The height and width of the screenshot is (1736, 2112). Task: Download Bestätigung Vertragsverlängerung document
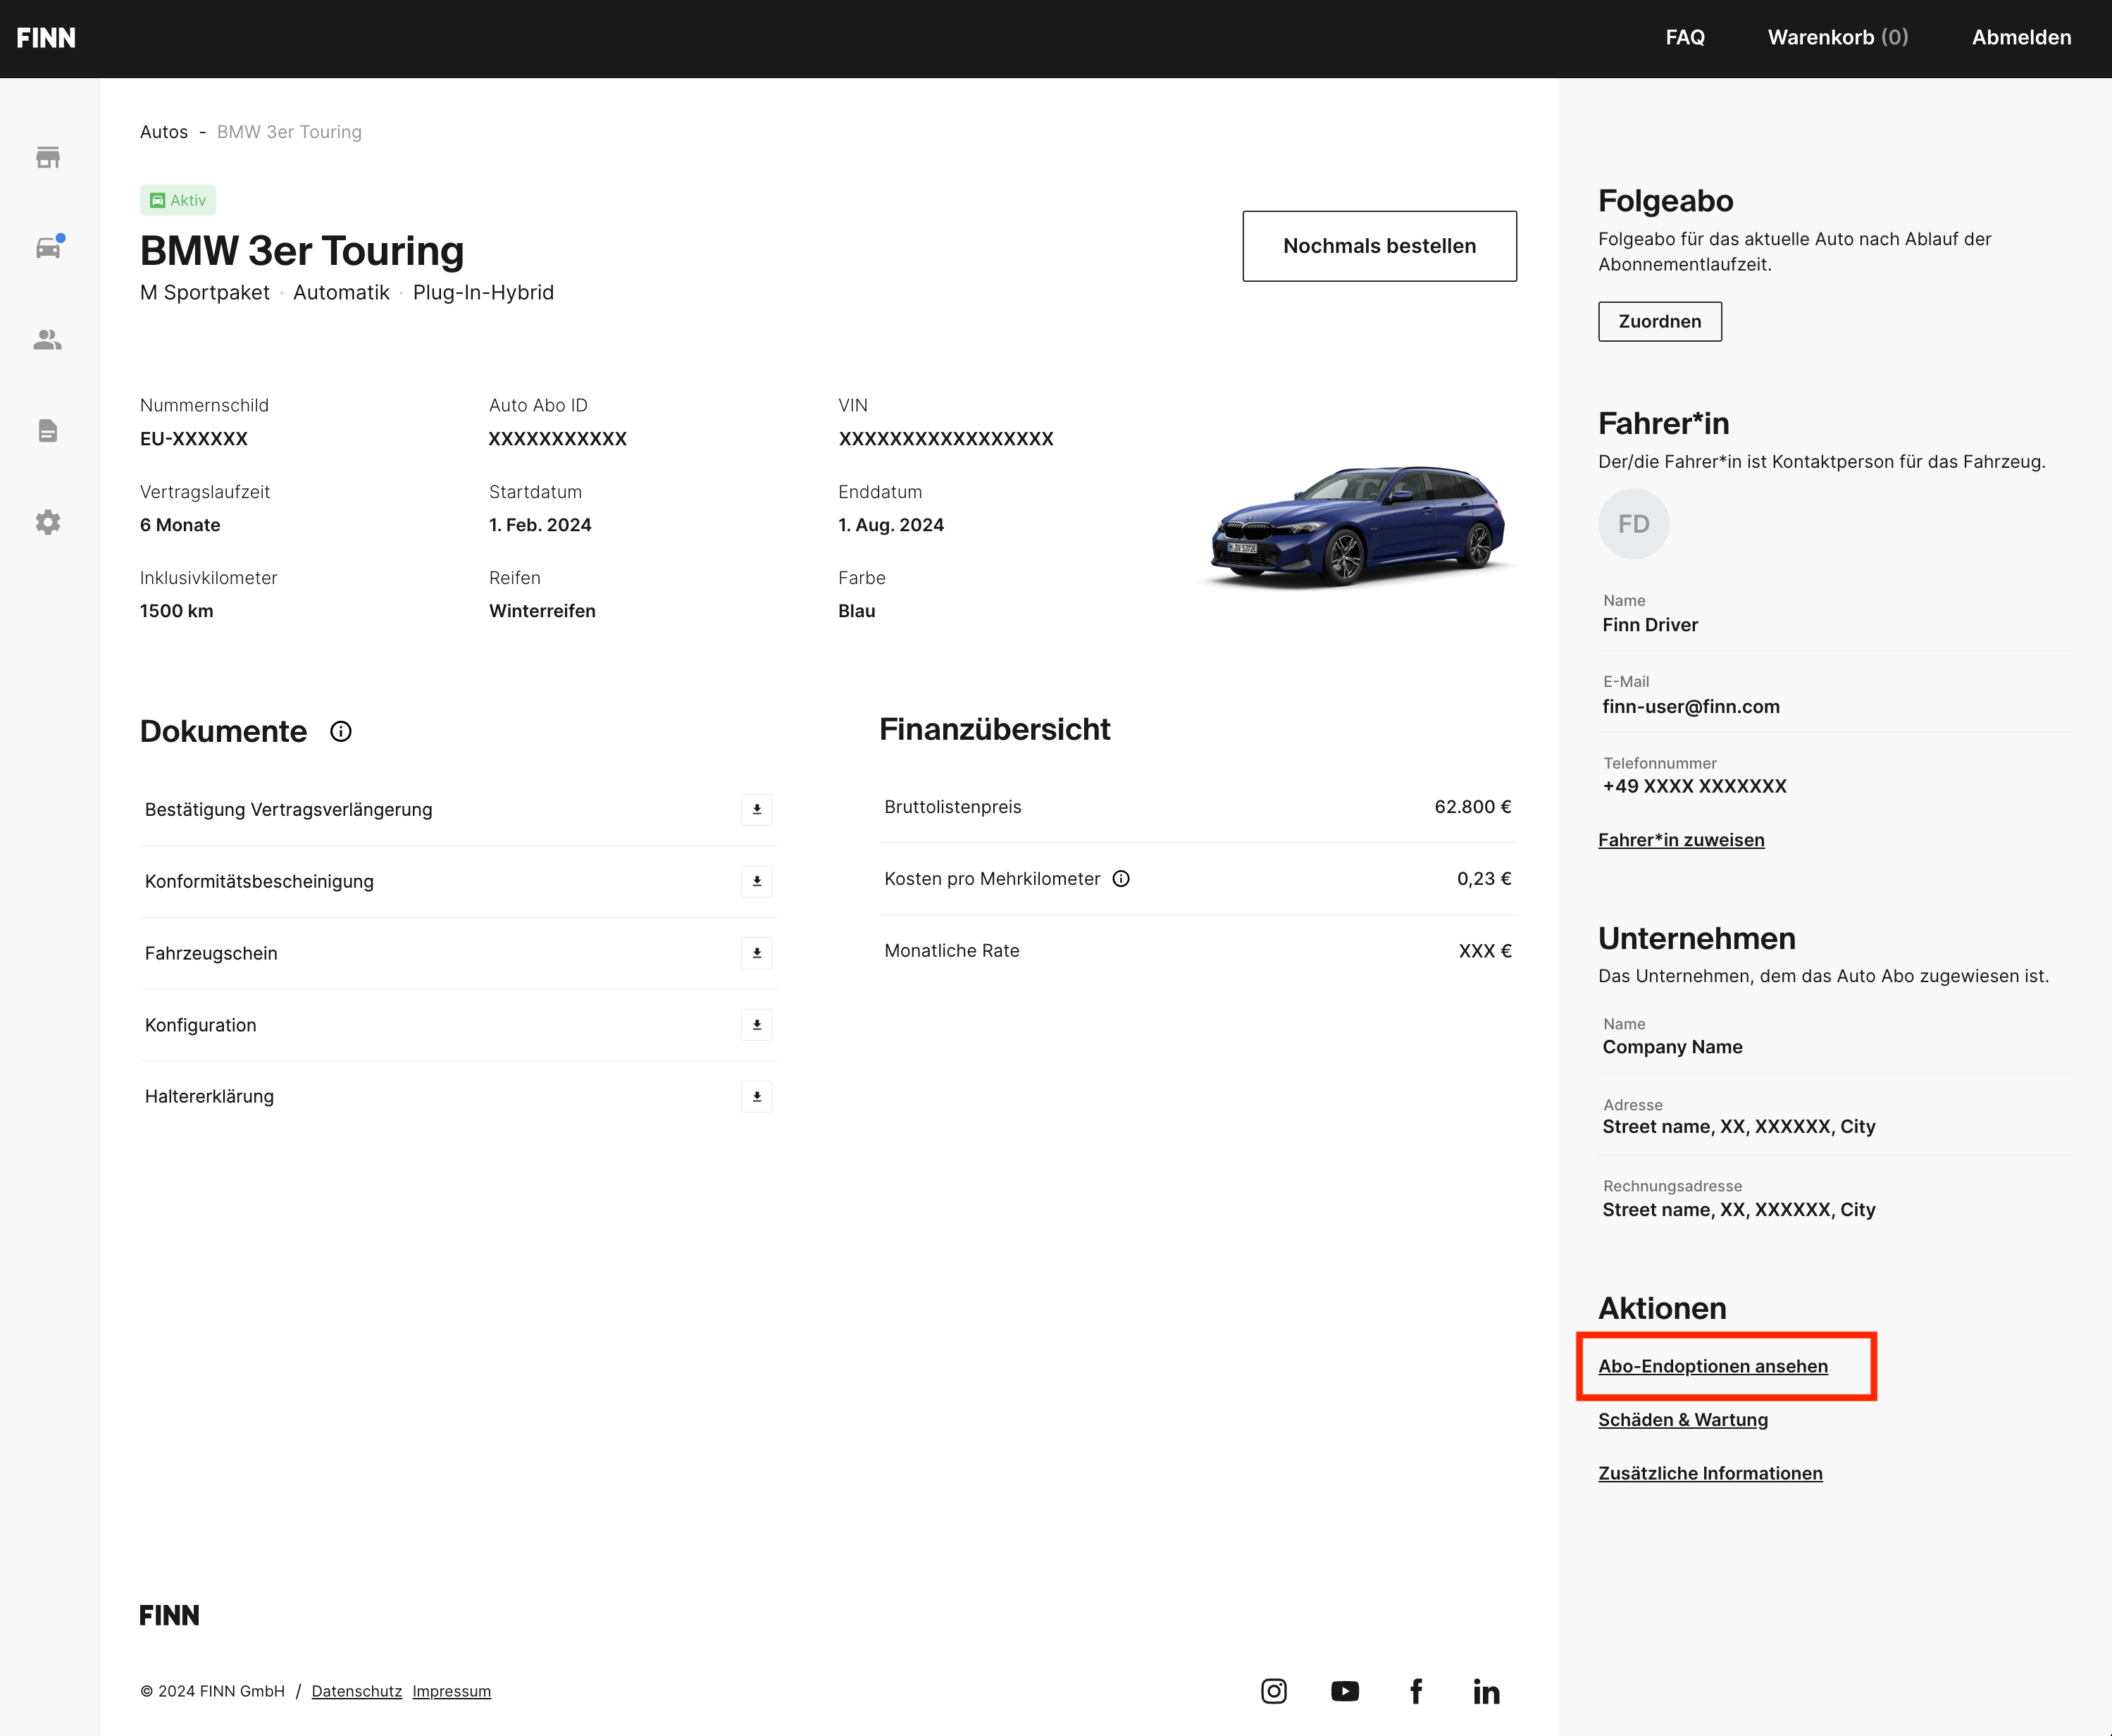click(x=757, y=809)
